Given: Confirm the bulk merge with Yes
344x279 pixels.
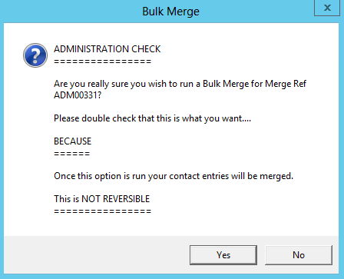Looking at the screenshot, I should (223, 255).
